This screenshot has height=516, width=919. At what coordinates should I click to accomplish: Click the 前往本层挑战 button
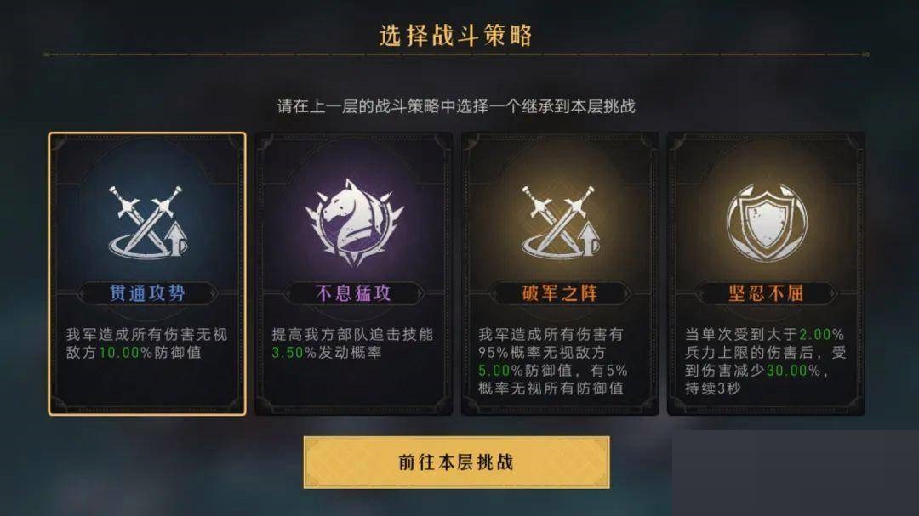click(x=457, y=462)
